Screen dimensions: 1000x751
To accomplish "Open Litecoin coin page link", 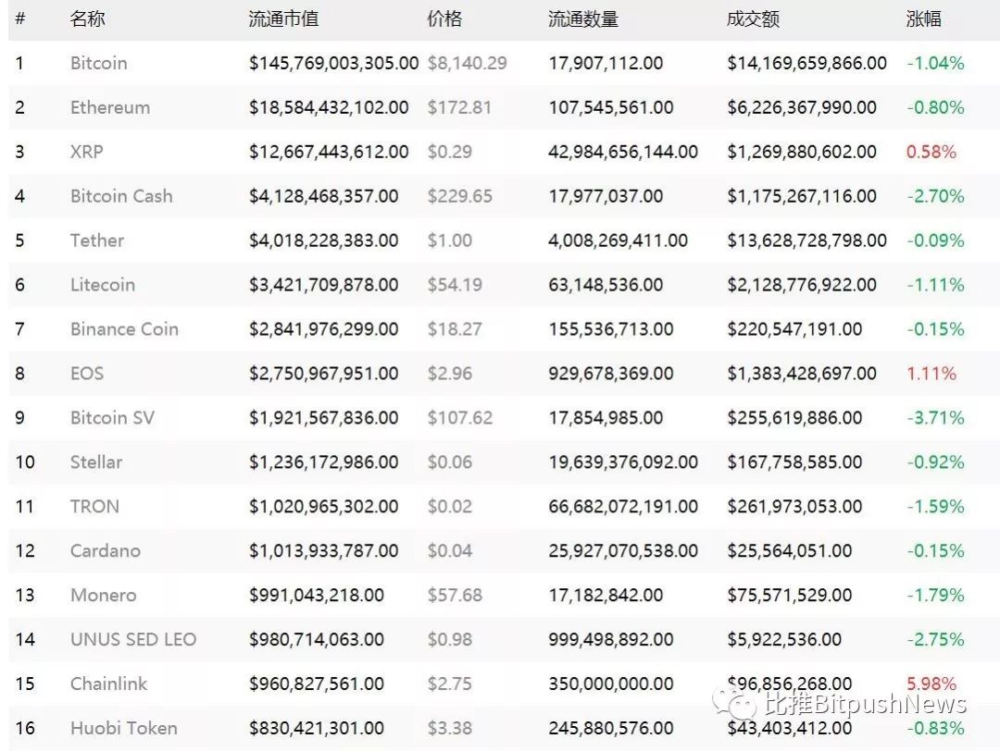I will (x=103, y=285).
